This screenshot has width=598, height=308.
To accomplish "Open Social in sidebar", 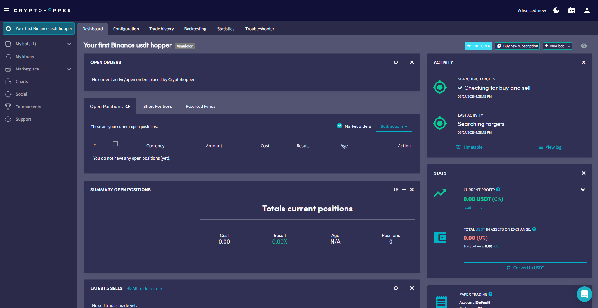I will 22,94.
